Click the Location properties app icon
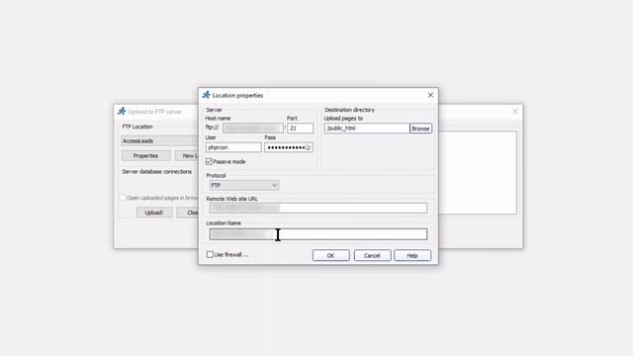The width and height of the screenshot is (633, 356). pyautogui.click(x=207, y=95)
